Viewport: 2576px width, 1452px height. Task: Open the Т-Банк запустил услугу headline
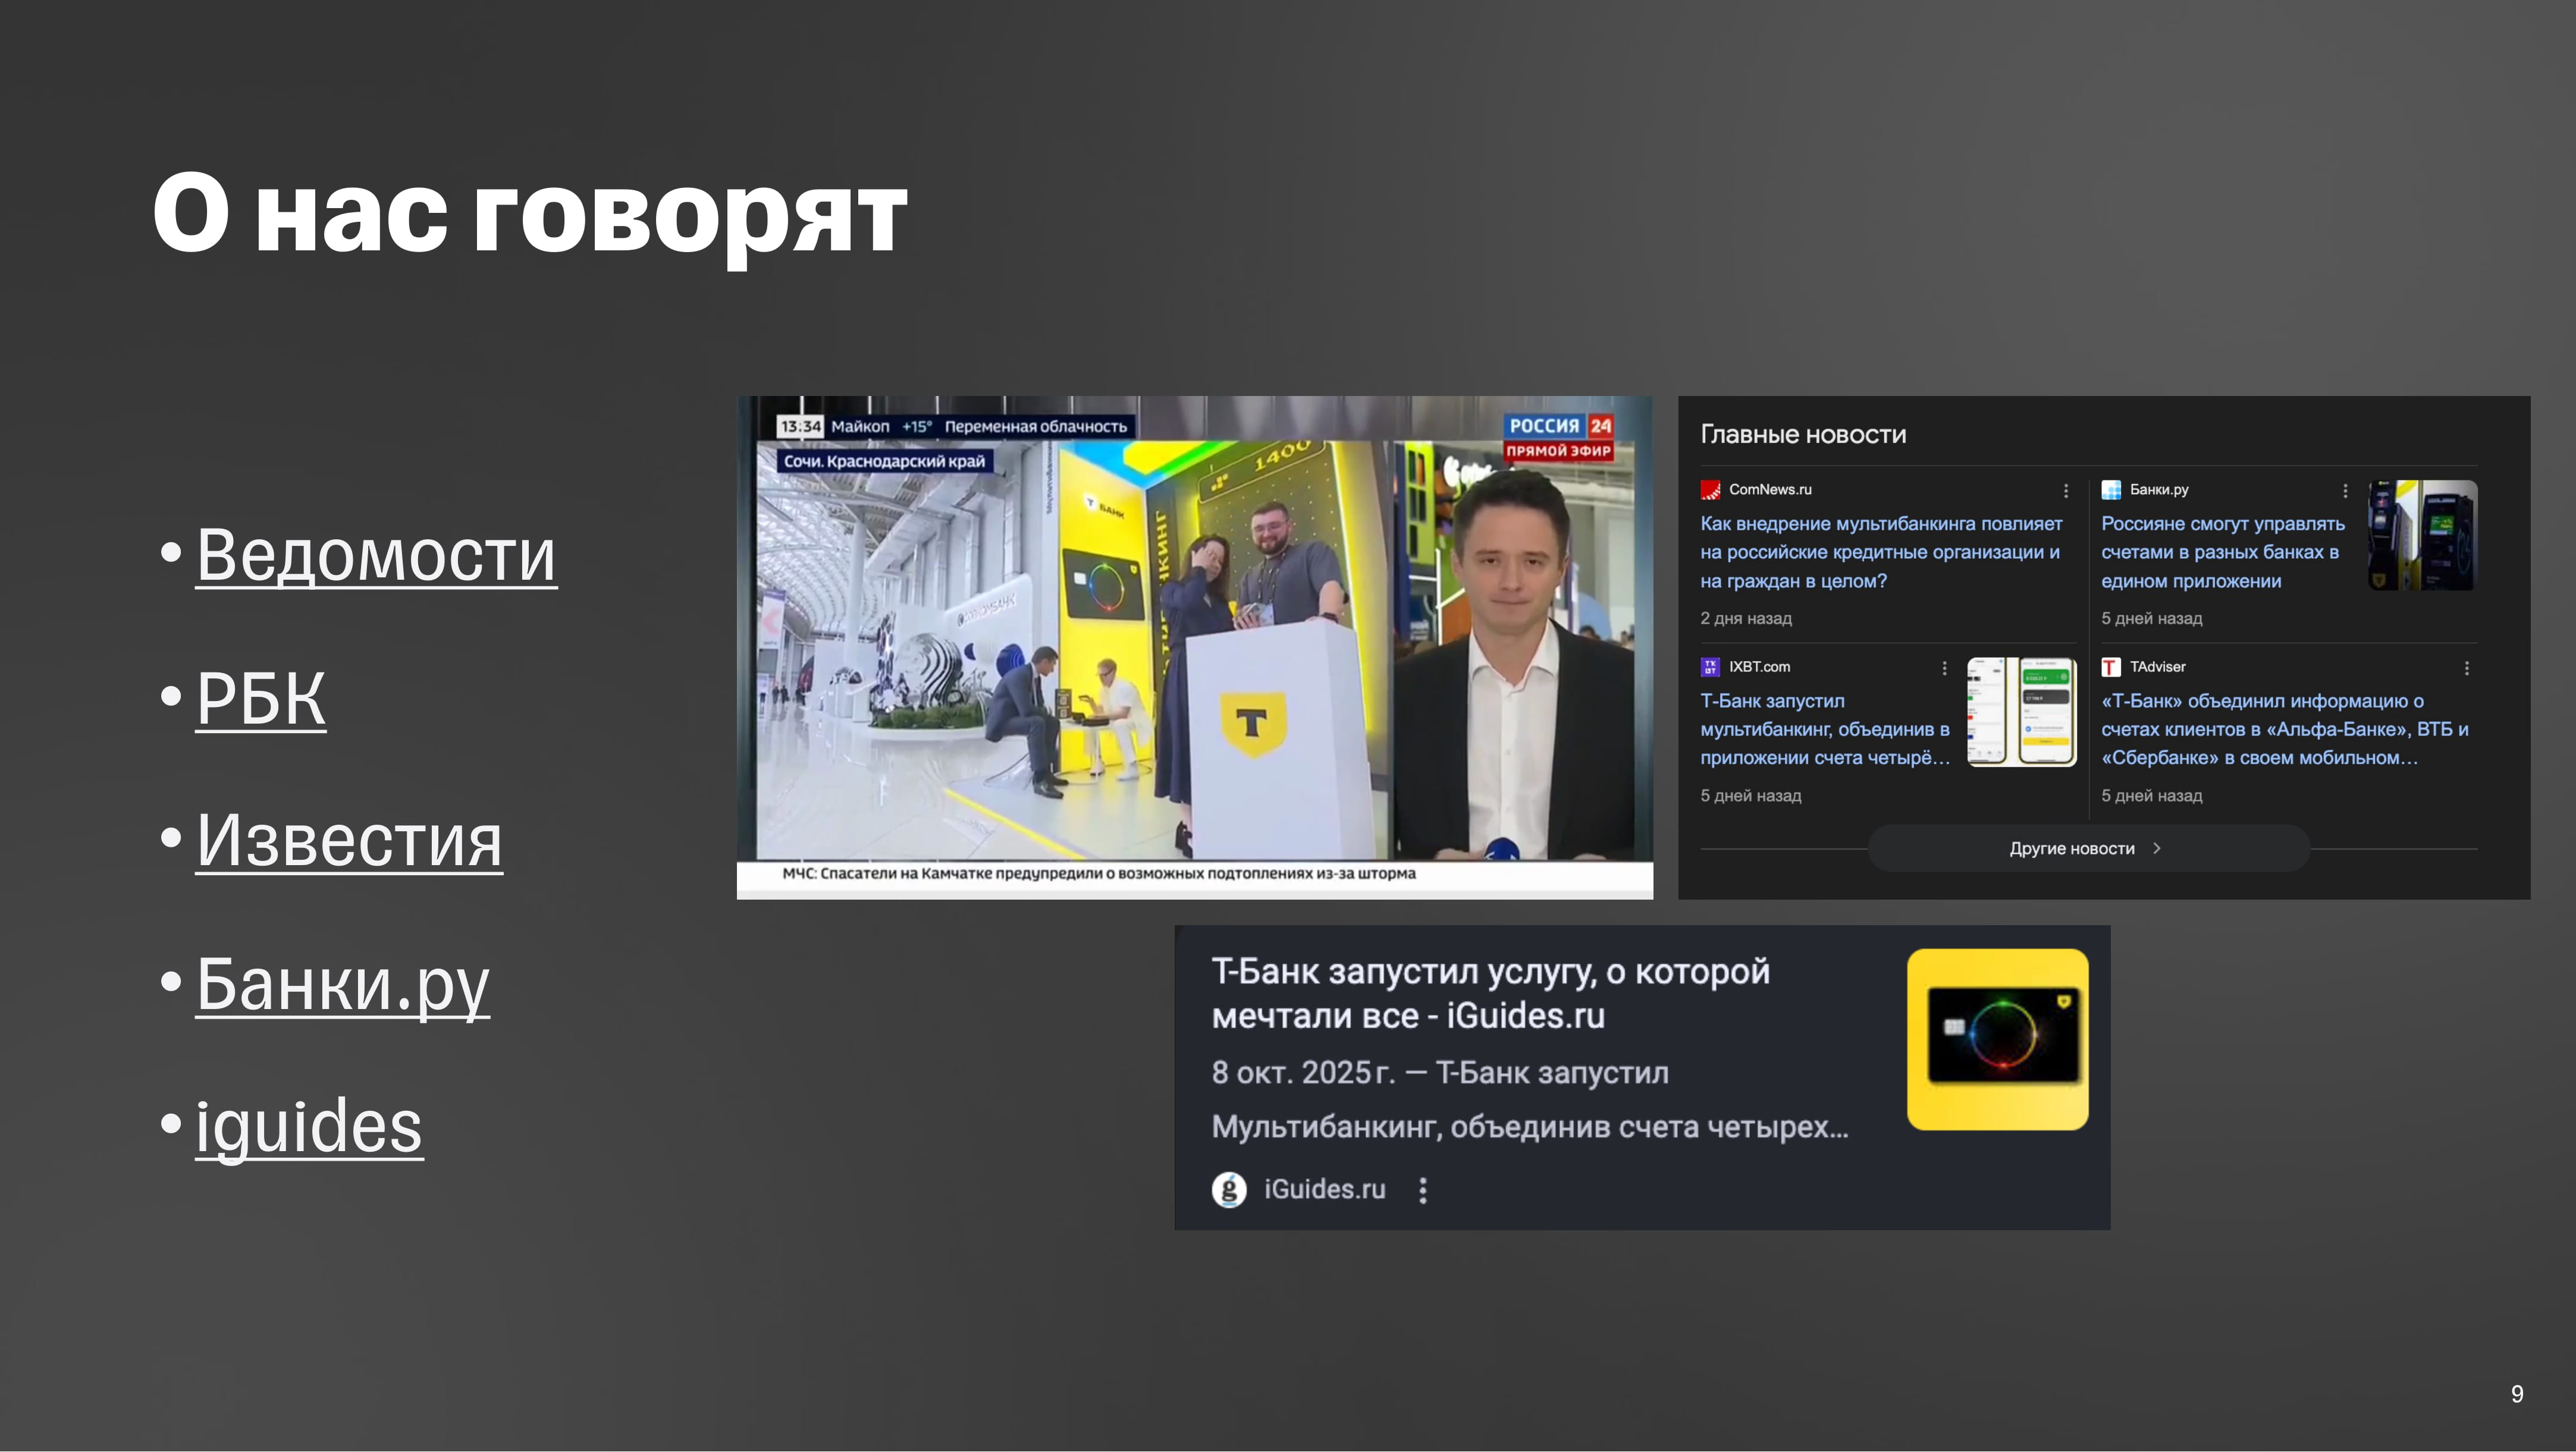pos(1490,993)
